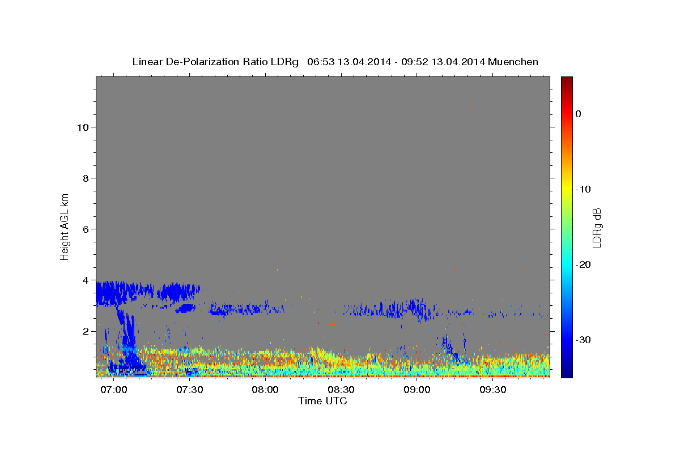Pick the dark blue bottom of the colorbar
This screenshot has height=453, width=680.
[567, 373]
